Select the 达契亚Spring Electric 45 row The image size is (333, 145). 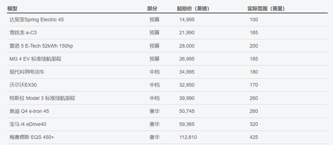click(x=167, y=20)
